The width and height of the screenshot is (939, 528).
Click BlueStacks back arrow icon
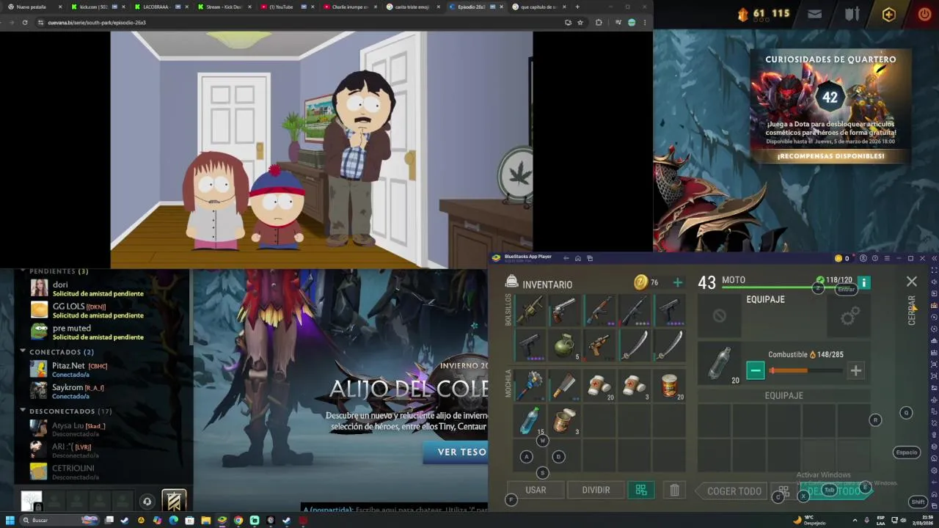tap(566, 258)
